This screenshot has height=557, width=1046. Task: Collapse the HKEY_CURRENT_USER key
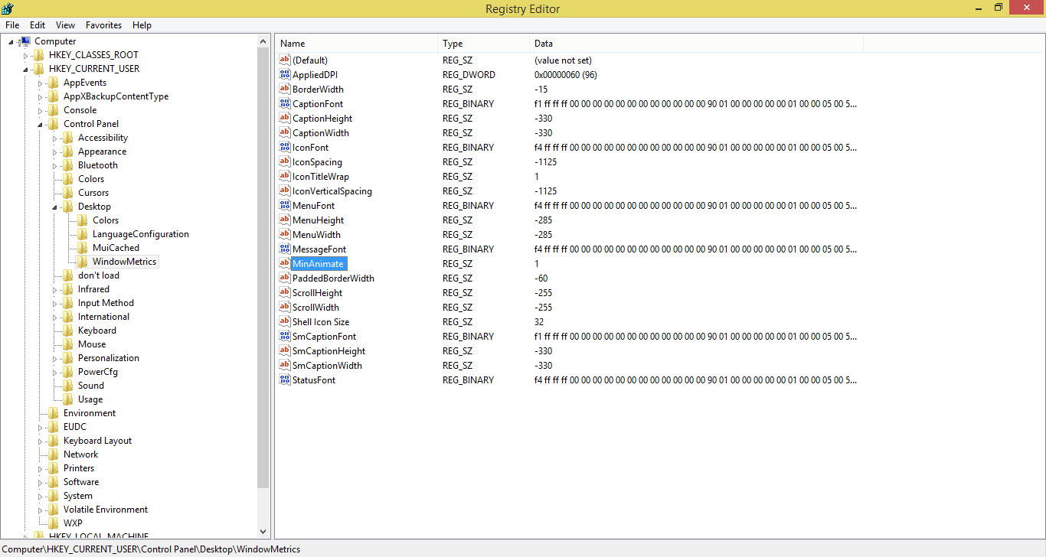pos(25,70)
